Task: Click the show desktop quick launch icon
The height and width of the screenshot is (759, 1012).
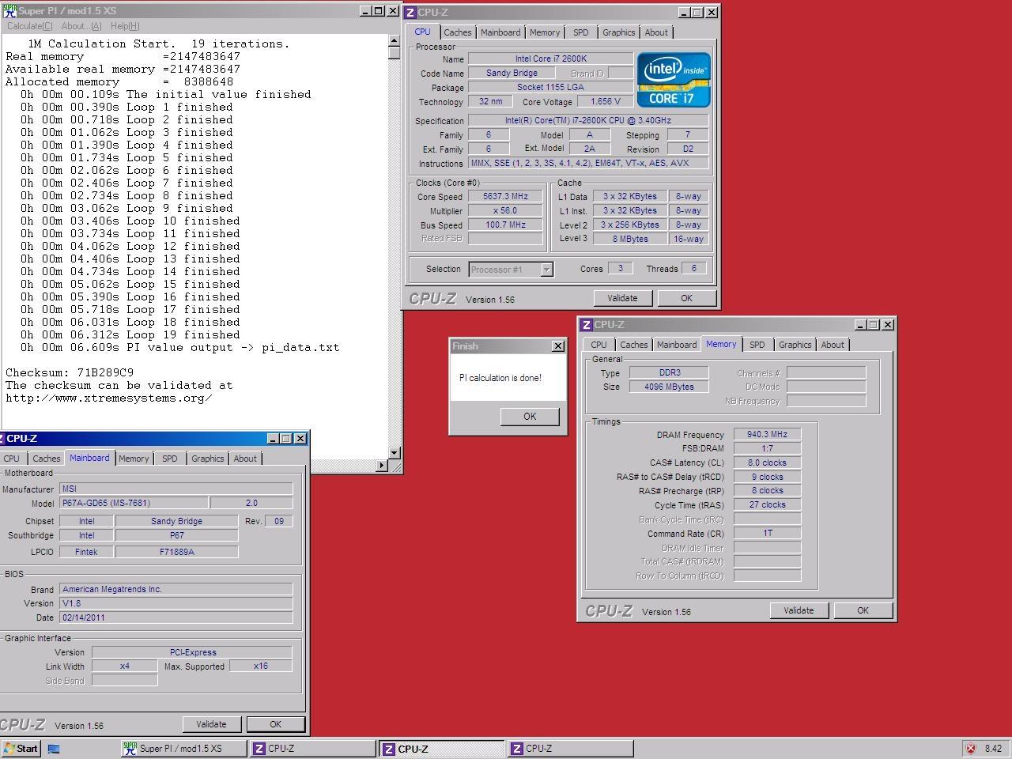Action: (x=54, y=749)
